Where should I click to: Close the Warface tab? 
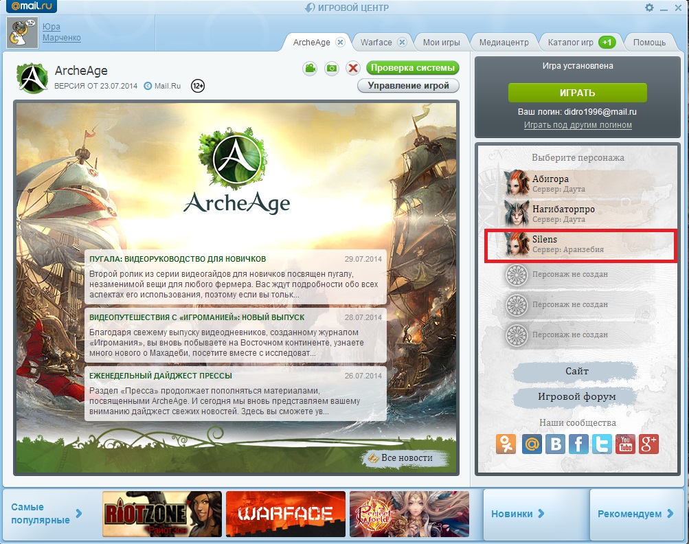402,42
